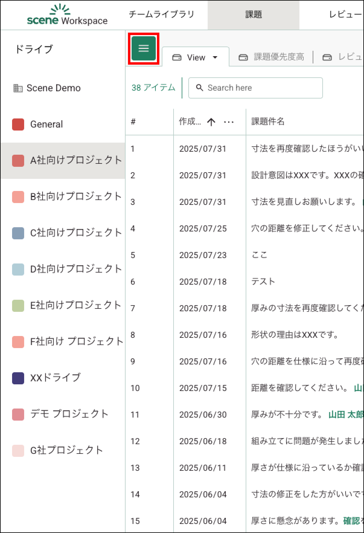Switch to the 課題 tab
The width and height of the screenshot is (364, 533).
253,15
